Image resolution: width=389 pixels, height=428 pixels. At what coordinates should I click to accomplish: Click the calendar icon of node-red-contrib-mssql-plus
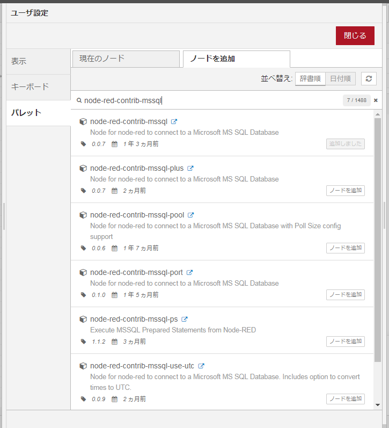[x=115, y=191]
